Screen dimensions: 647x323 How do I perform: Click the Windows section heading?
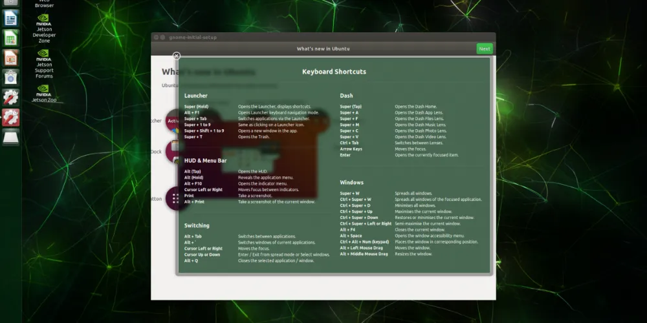[351, 183]
